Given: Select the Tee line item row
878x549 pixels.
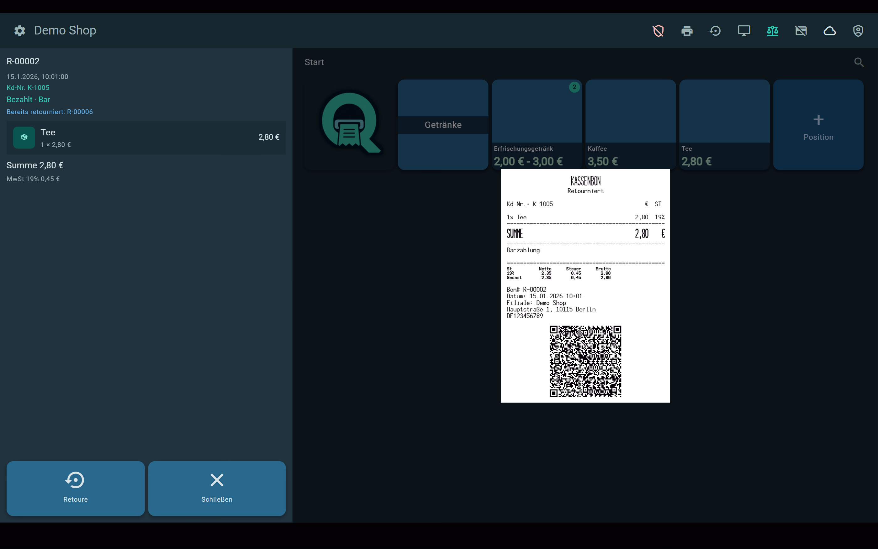Looking at the screenshot, I should coord(146,138).
